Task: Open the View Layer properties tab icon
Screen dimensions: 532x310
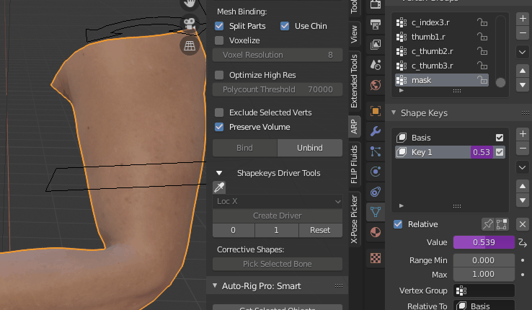Action: [x=376, y=45]
